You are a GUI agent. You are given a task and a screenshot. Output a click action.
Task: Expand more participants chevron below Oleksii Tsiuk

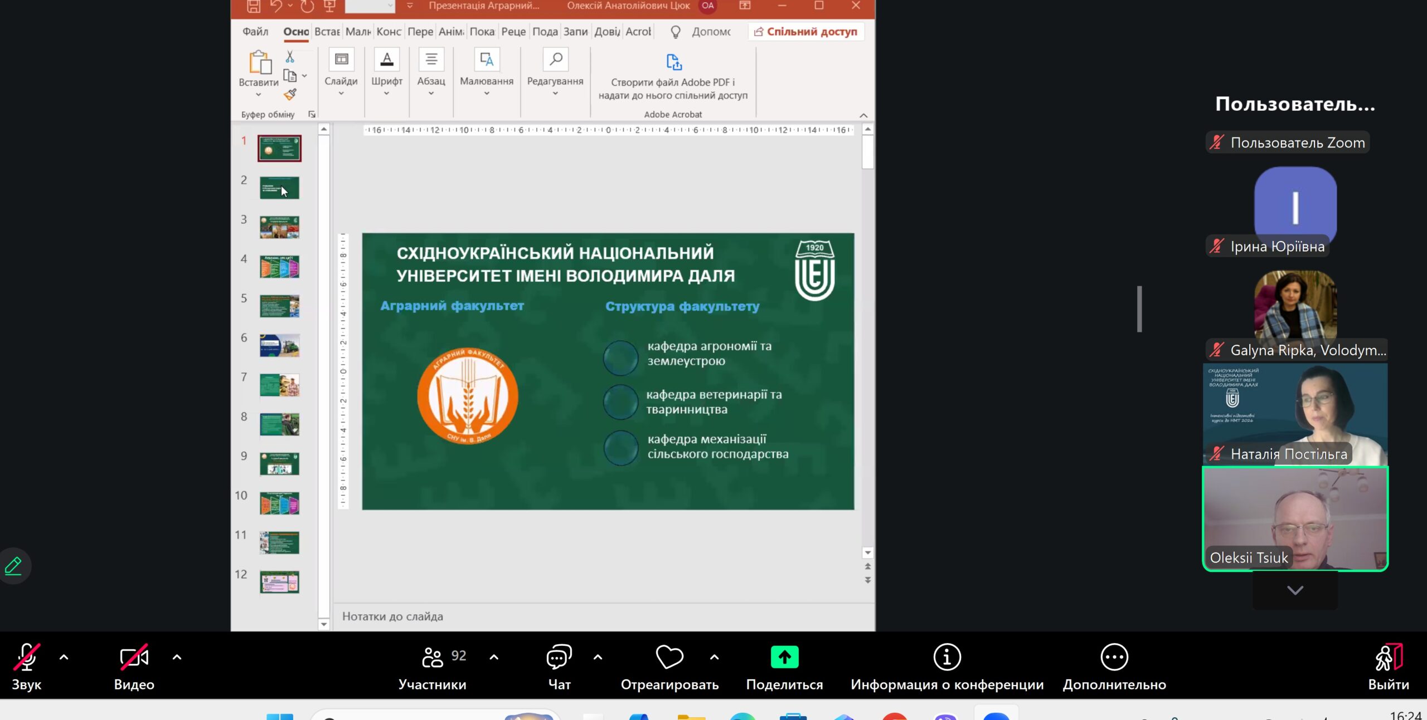click(1294, 590)
